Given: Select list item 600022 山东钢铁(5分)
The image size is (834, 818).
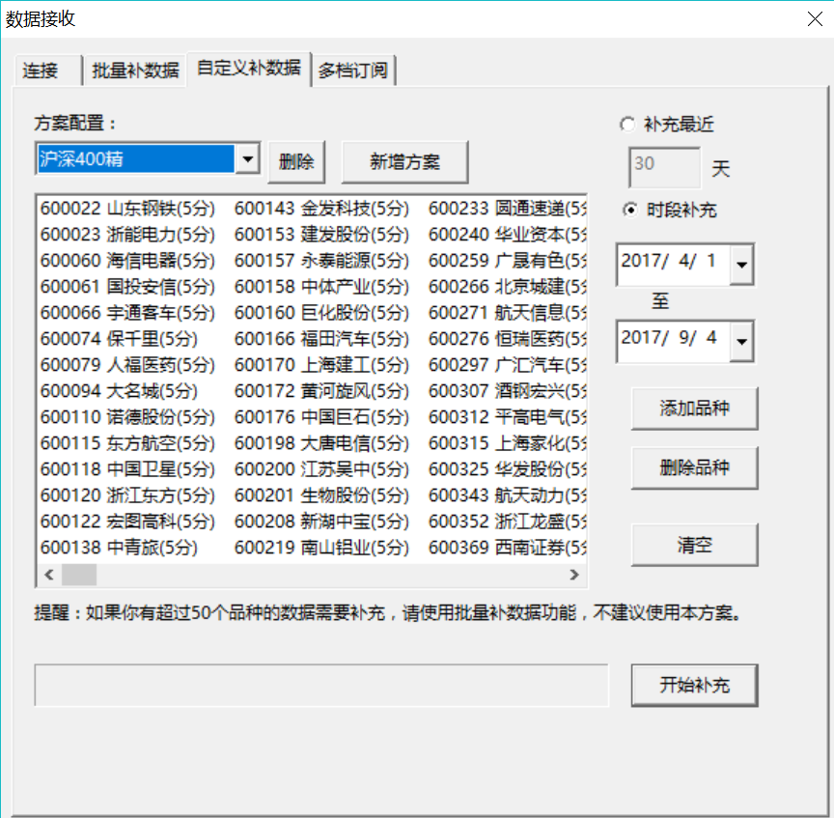Looking at the screenshot, I should coord(127,208).
